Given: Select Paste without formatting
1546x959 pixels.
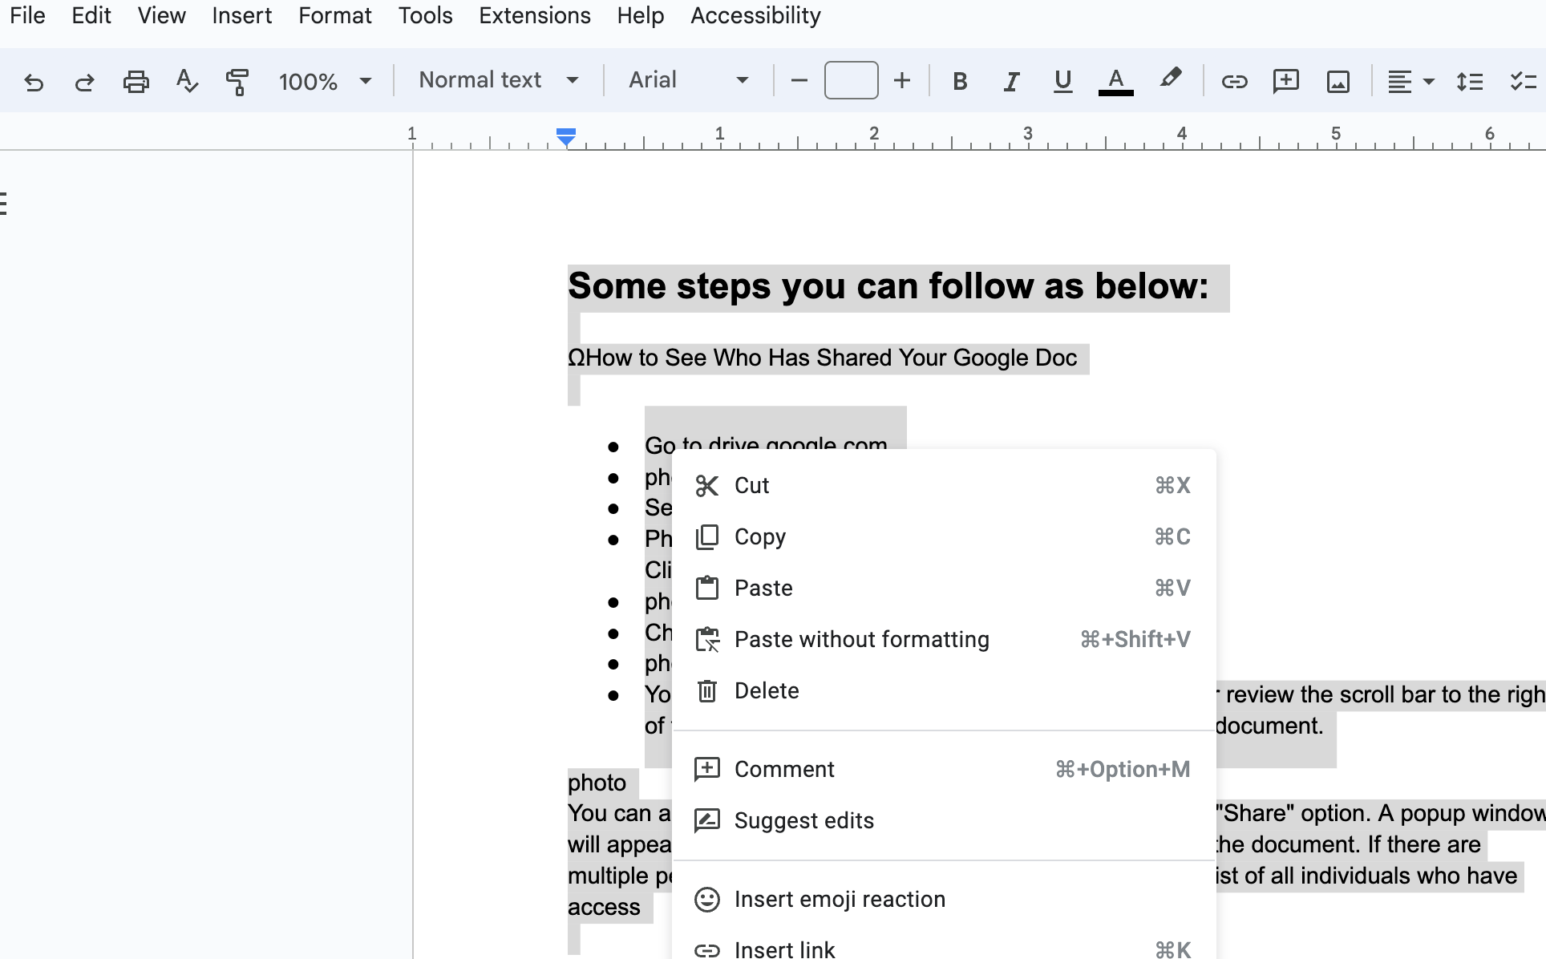Looking at the screenshot, I should click(x=944, y=639).
